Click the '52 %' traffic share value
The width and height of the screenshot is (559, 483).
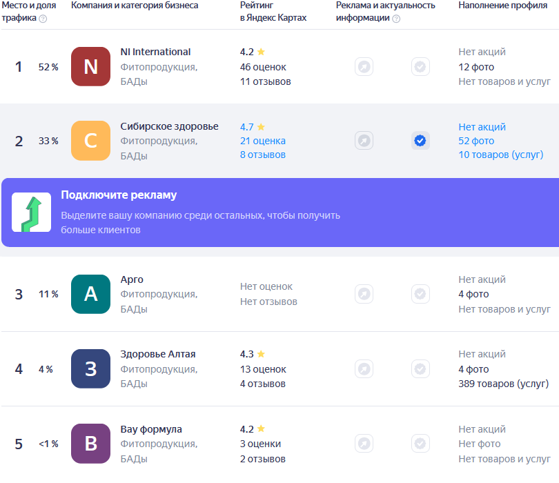pos(48,67)
